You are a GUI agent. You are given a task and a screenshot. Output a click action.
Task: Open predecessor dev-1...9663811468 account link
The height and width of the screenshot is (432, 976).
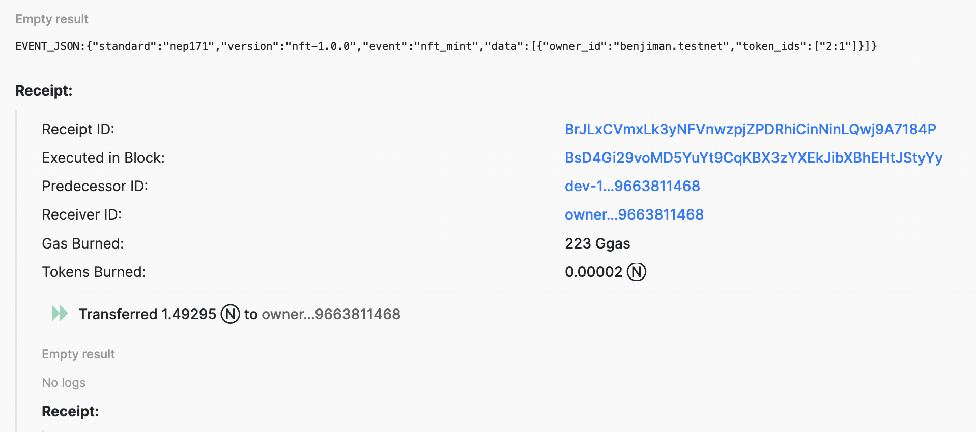point(632,186)
